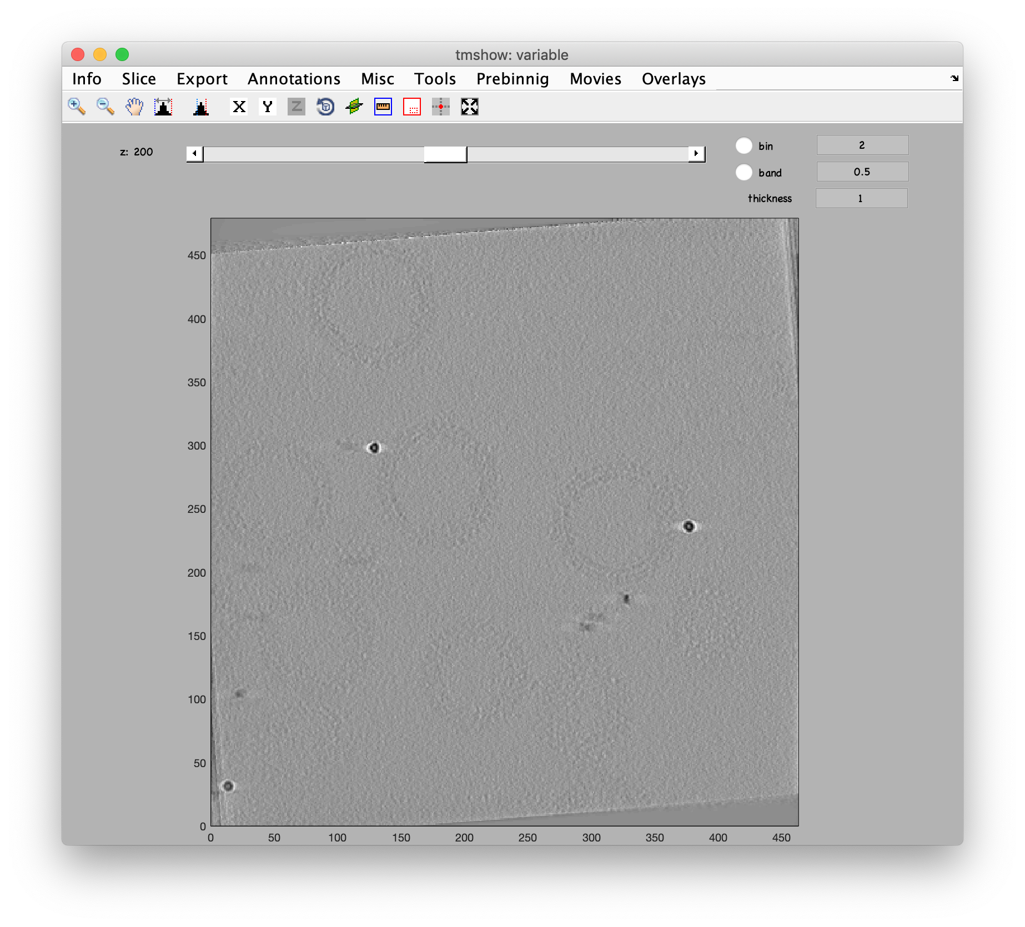1025x927 pixels.
Task: Click the crosshair center marker icon
Action: pos(441,107)
